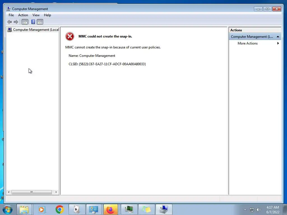
Task: Open the Windows Start orb
Action: [x=8, y=209]
